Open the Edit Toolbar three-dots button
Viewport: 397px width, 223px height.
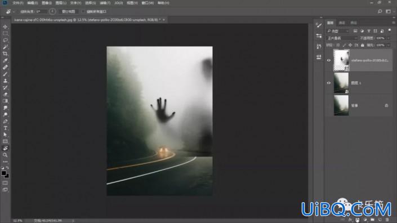[x=5, y=162]
